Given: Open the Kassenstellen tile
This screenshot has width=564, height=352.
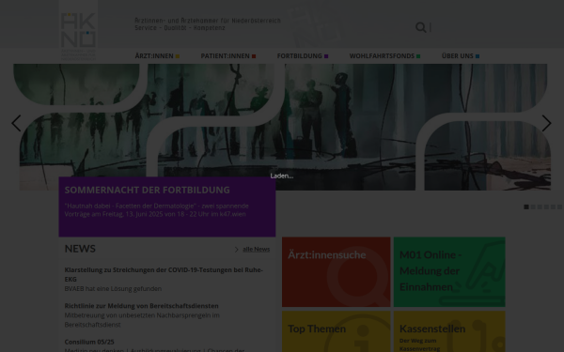Looking at the screenshot, I should [449, 331].
